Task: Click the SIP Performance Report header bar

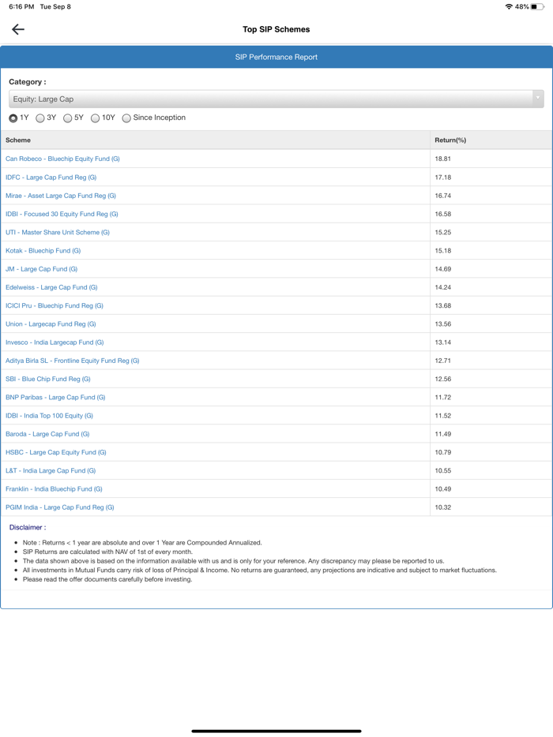Action: (276, 57)
